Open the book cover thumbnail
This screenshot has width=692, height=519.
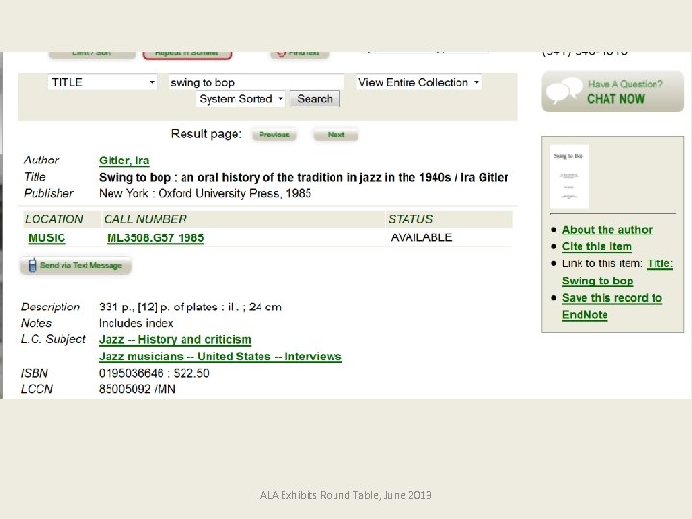click(x=569, y=176)
